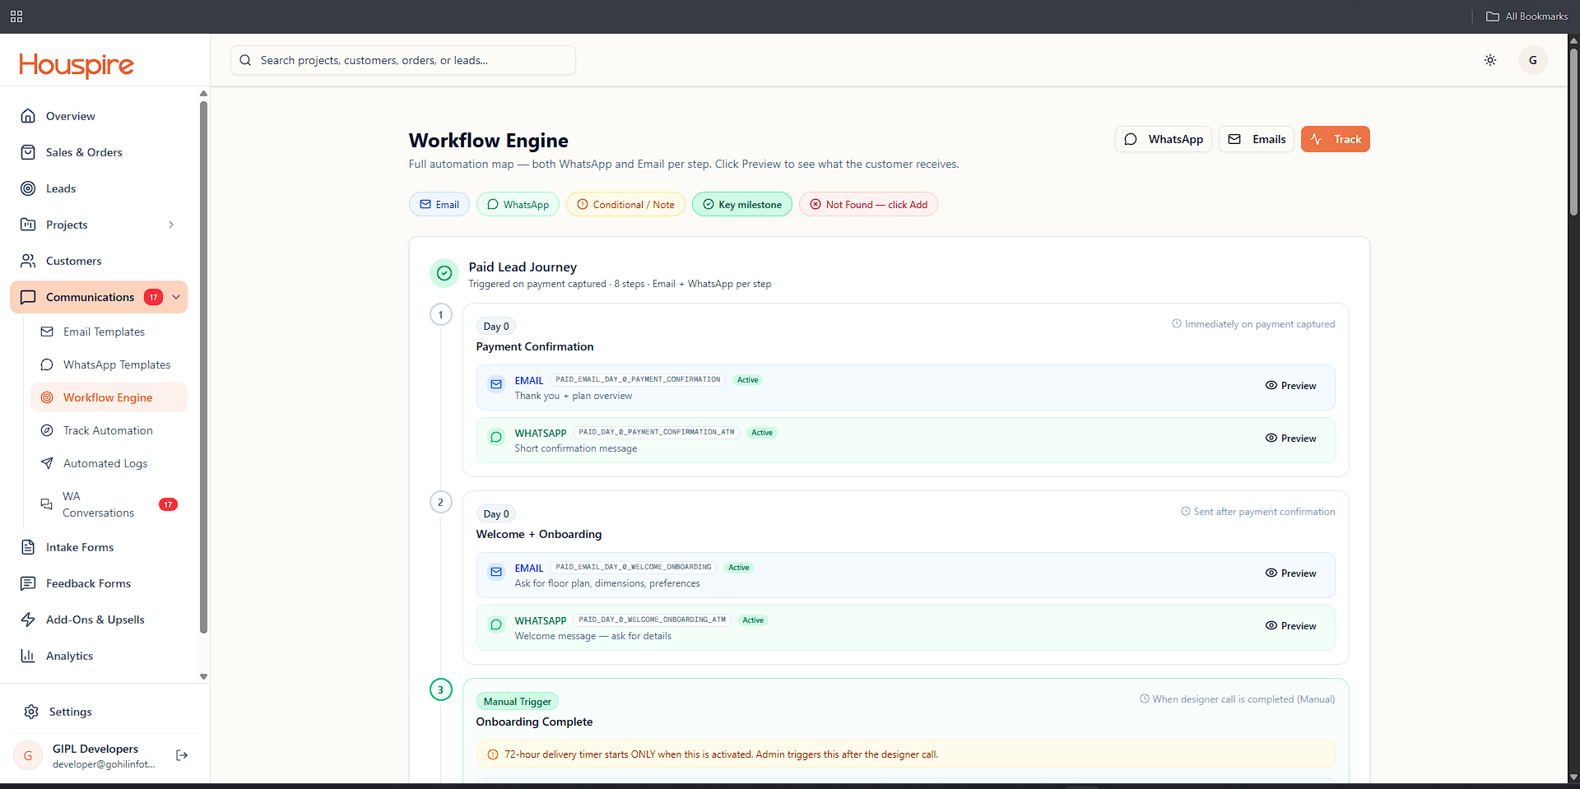1580x789 pixels.
Task: Click the WhatsApp legend chip
Action: pos(518,204)
